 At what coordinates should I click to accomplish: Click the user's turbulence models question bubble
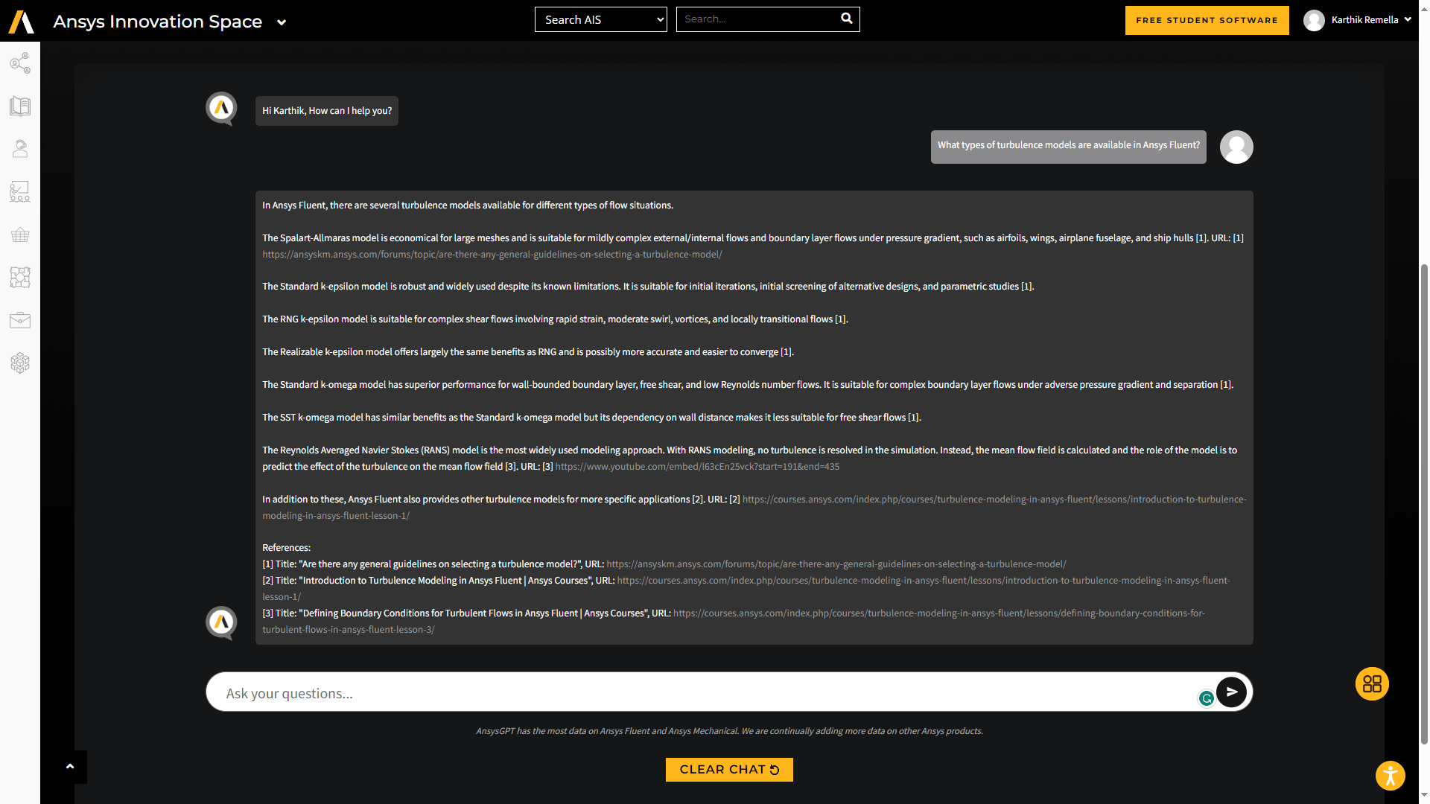1069,147
